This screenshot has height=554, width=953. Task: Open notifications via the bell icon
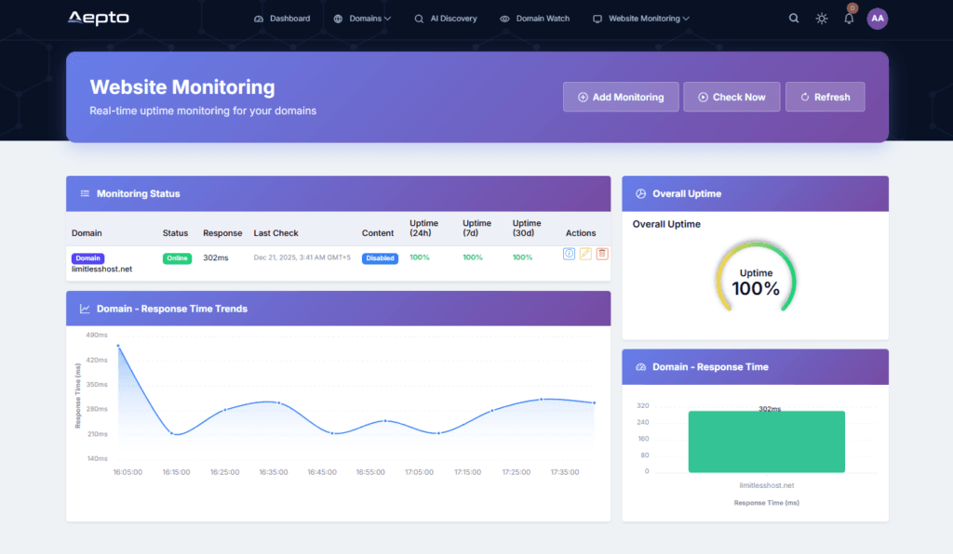(x=848, y=19)
